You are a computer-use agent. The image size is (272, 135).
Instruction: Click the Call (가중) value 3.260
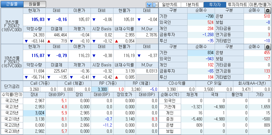coord(32,89)
